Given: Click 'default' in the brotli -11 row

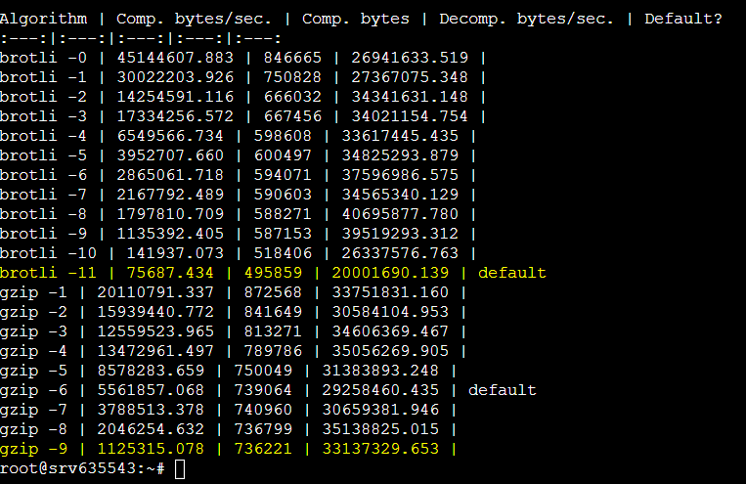Looking at the screenshot, I should coord(512,273).
